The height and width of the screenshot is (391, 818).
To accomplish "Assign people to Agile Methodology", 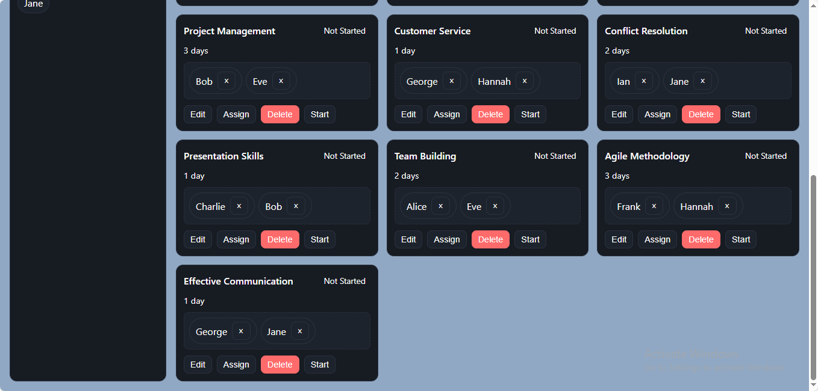I will [x=657, y=239].
